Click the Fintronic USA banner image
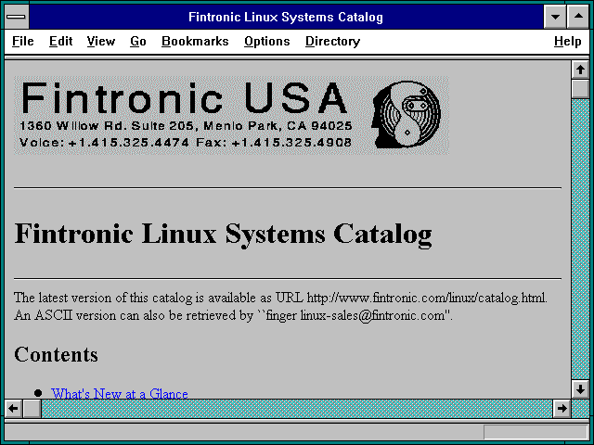 (231, 115)
